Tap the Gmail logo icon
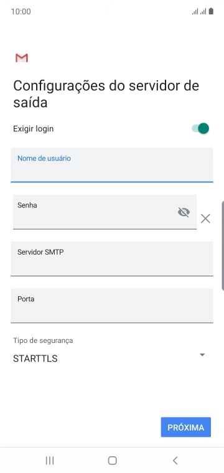 pyautogui.click(x=22, y=58)
